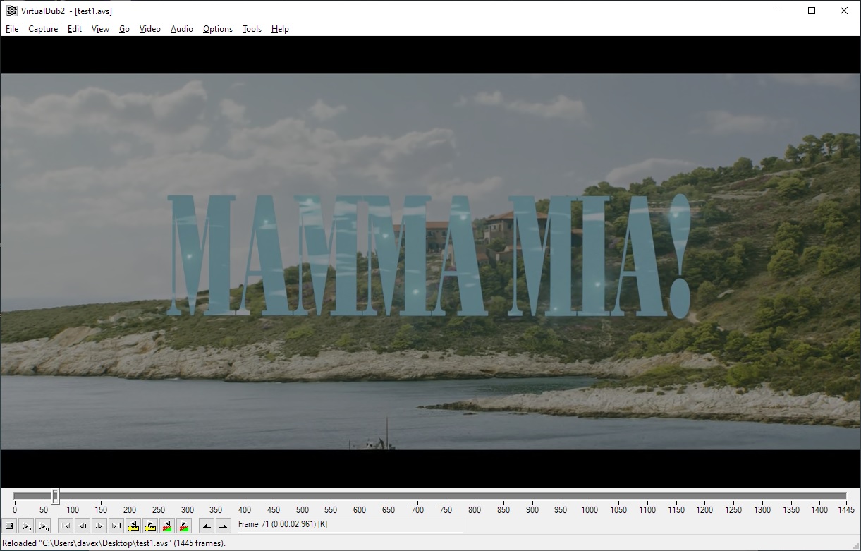
Task: Set selection end mark-out
Action: point(224,526)
